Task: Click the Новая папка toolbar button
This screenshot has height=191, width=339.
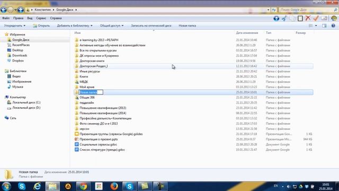Action: click(x=187, y=25)
